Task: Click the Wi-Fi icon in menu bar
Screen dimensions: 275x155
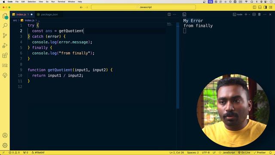Action: [246, 2]
